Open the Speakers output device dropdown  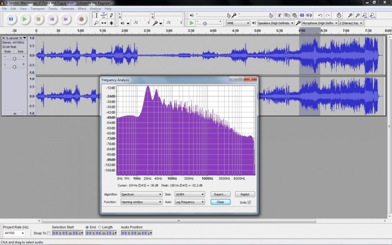(x=276, y=23)
